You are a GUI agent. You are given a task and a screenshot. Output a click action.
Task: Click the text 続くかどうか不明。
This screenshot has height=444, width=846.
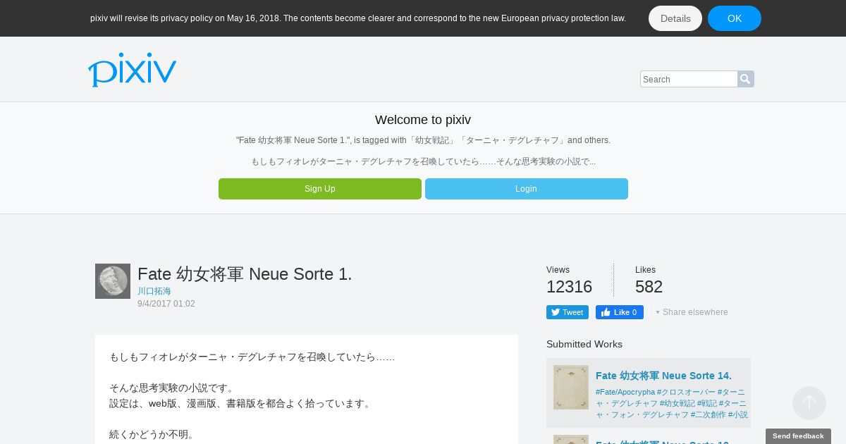tap(152, 435)
